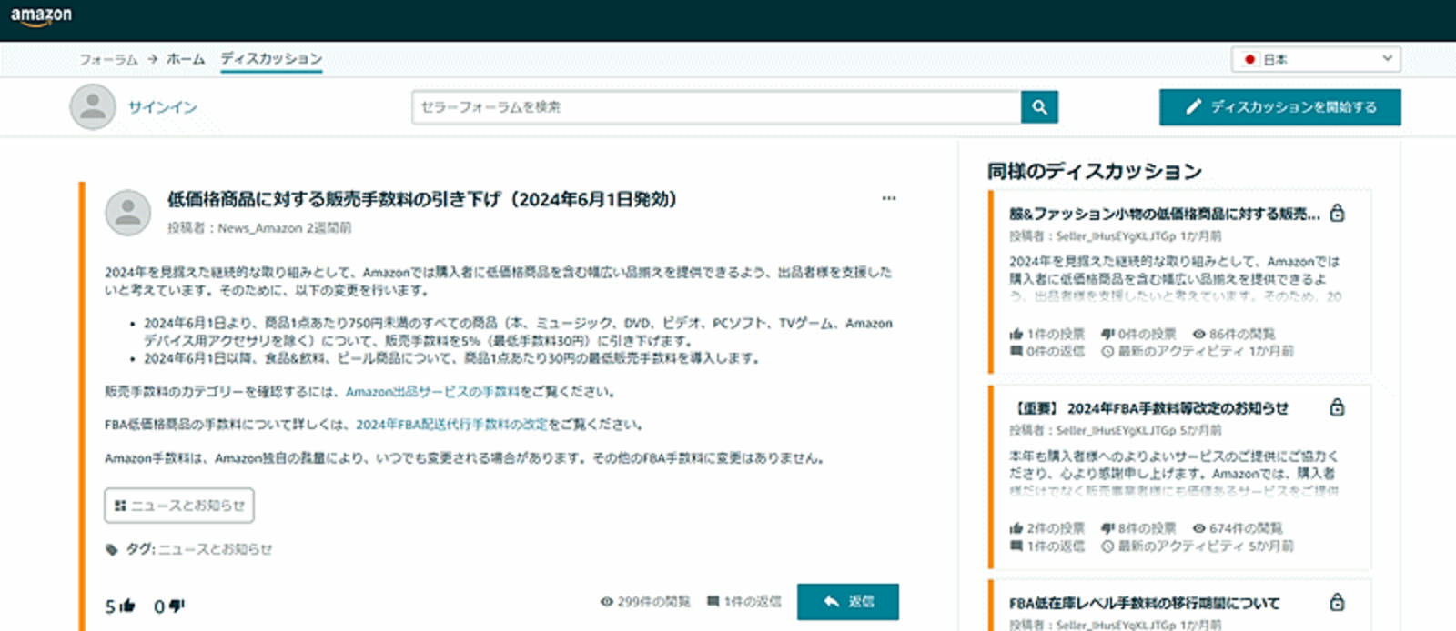Viewport: 1456px width, 631px height.
Task: Click 8件の投票 downvotes in 【重要】 card
Action: 1138,528
